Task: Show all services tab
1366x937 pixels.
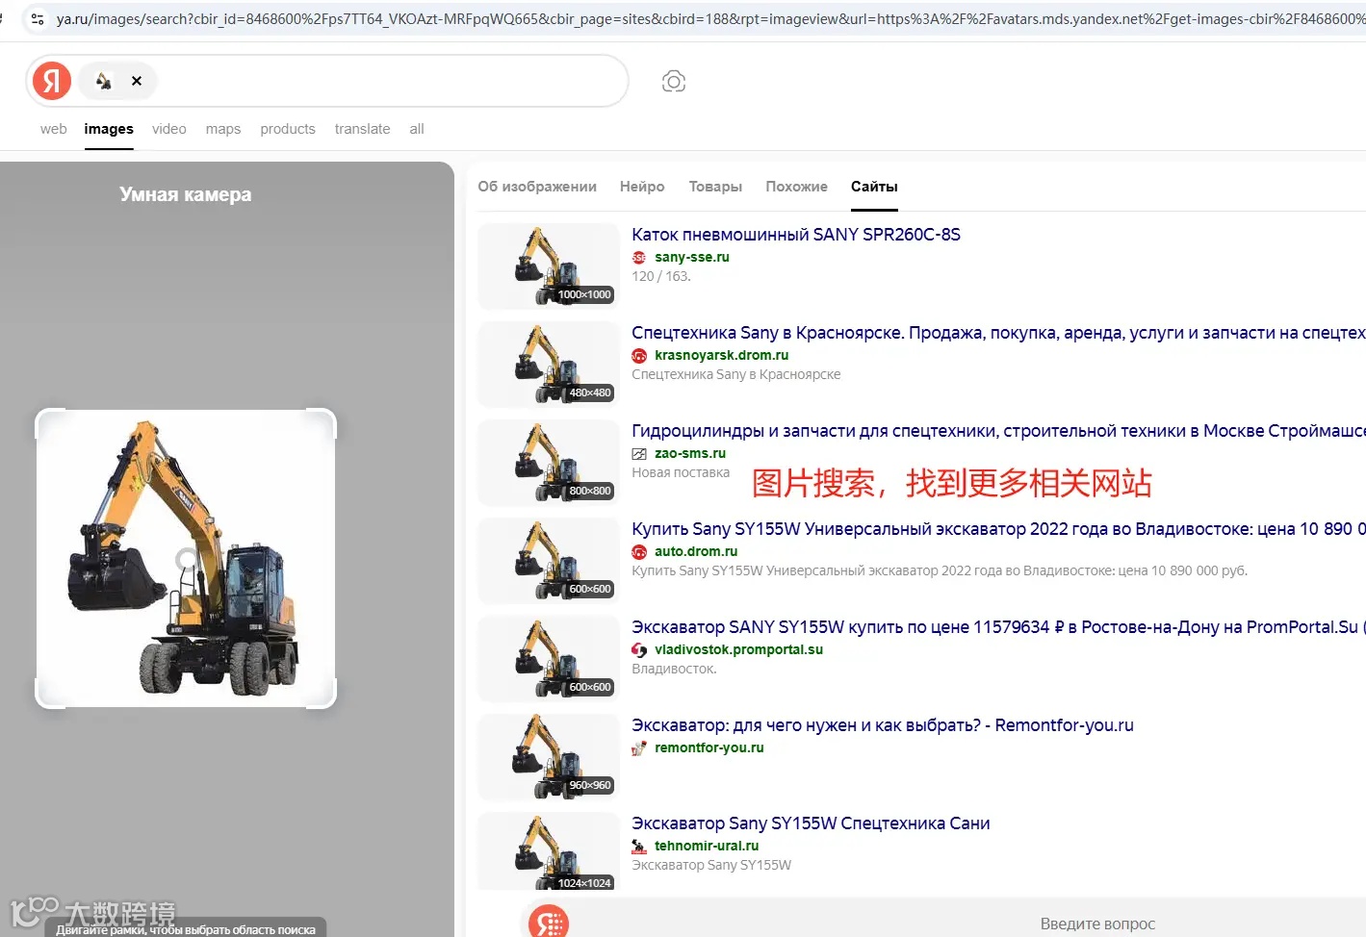Action: tap(417, 129)
